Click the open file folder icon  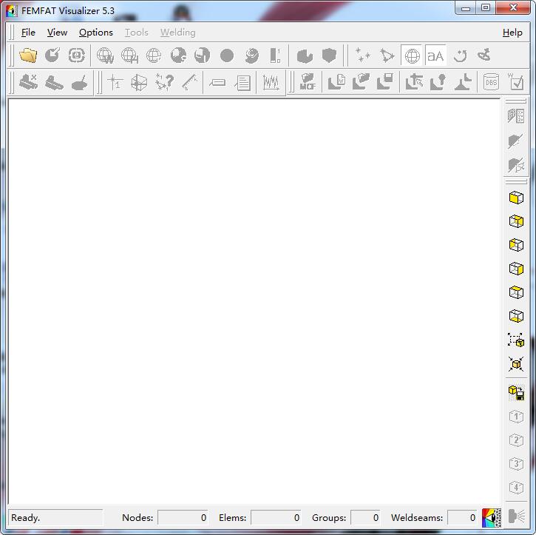(28, 55)
